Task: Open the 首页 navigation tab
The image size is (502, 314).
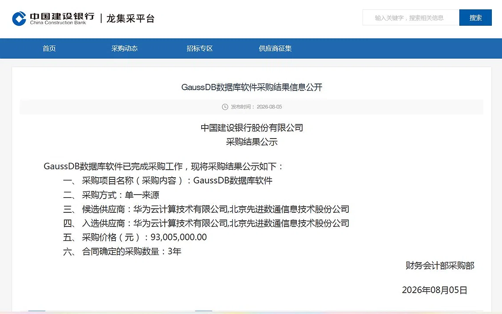Action: pos(49,48)
